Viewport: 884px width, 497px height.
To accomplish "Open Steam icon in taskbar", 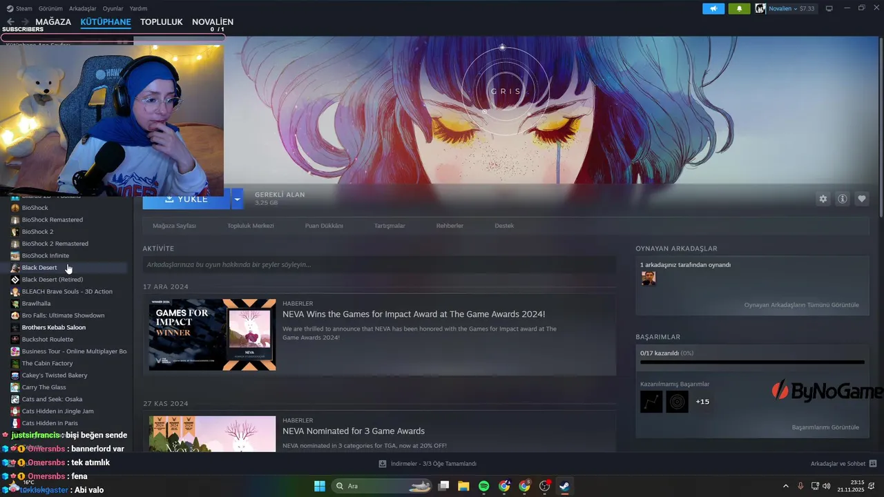I will [x=565, y=486].
